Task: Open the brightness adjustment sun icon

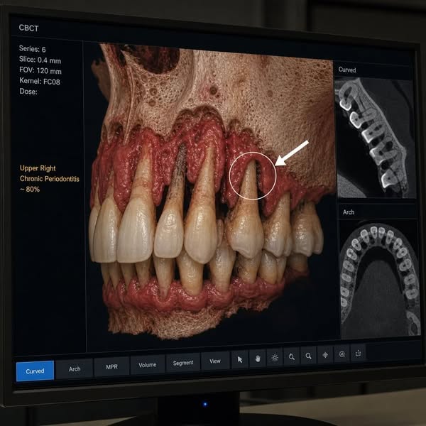Action: pos(275,357)
